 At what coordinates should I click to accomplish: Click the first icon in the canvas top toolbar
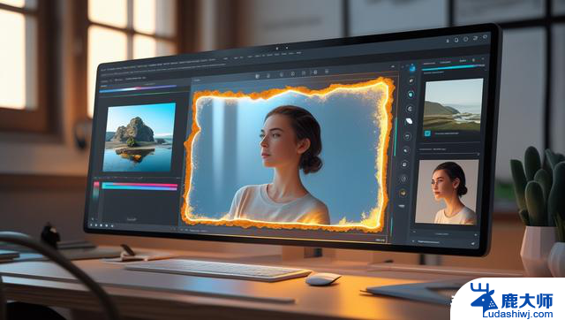point(257,76)
